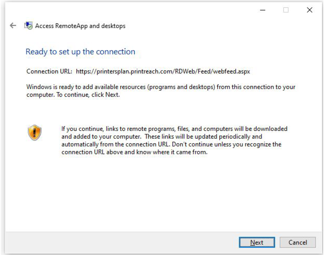Go back using the left arrow
Image resolution: width=324 pixels, height=255 pixels.
[13, 25]
